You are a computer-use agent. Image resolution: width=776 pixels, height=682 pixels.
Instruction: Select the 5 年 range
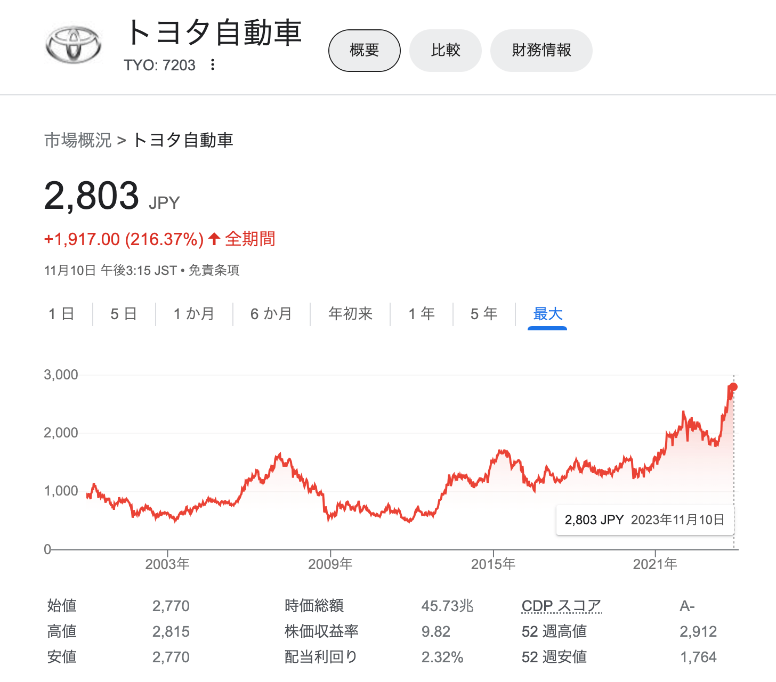(484, 314)
